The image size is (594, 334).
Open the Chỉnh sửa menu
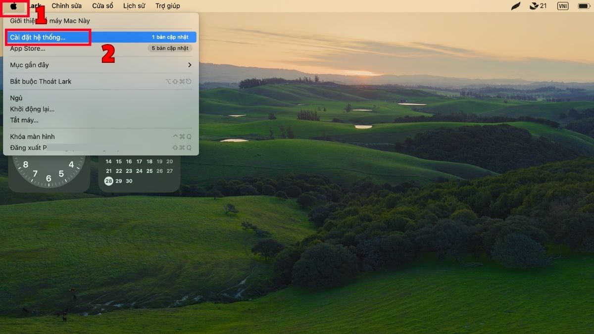pos(67,6)
